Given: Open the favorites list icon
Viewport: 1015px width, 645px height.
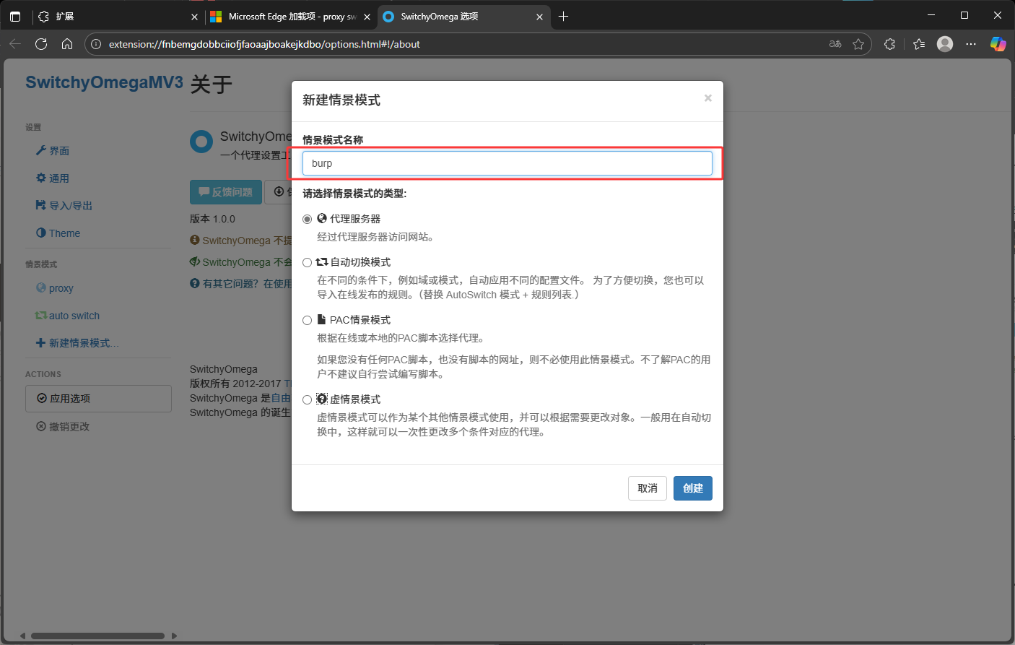Looking at the screenshot, I should click(x=919, y=44).
